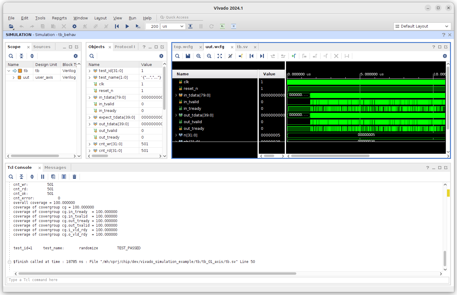
Task: Switch to the top.wcfg tab
Action: tap(183, 47)
